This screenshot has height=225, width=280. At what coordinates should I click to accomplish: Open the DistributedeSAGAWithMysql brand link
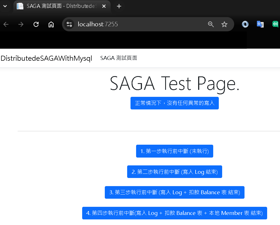[46, 58]
